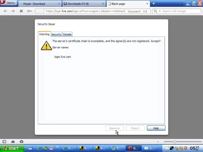Switch to the Opera Bl... taskbar button
The image size is (203, 152).
(x=134, y=148)
